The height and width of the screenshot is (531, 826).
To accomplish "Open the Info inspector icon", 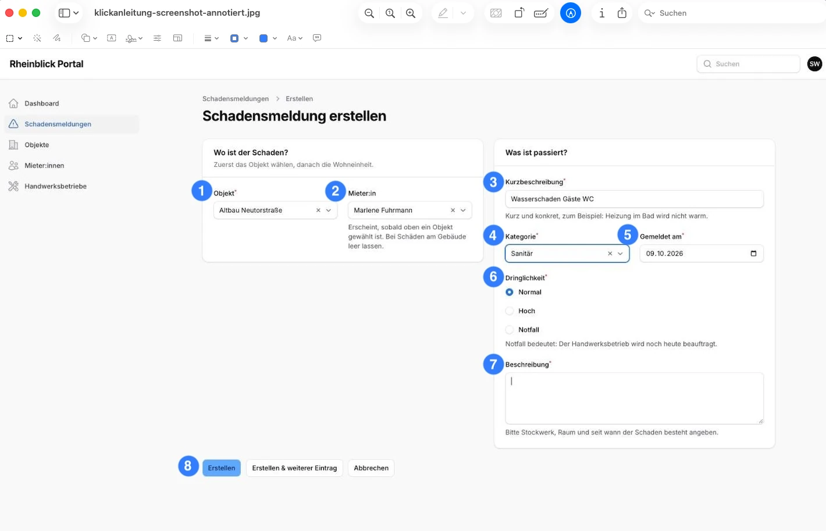I will click(601, 13).
